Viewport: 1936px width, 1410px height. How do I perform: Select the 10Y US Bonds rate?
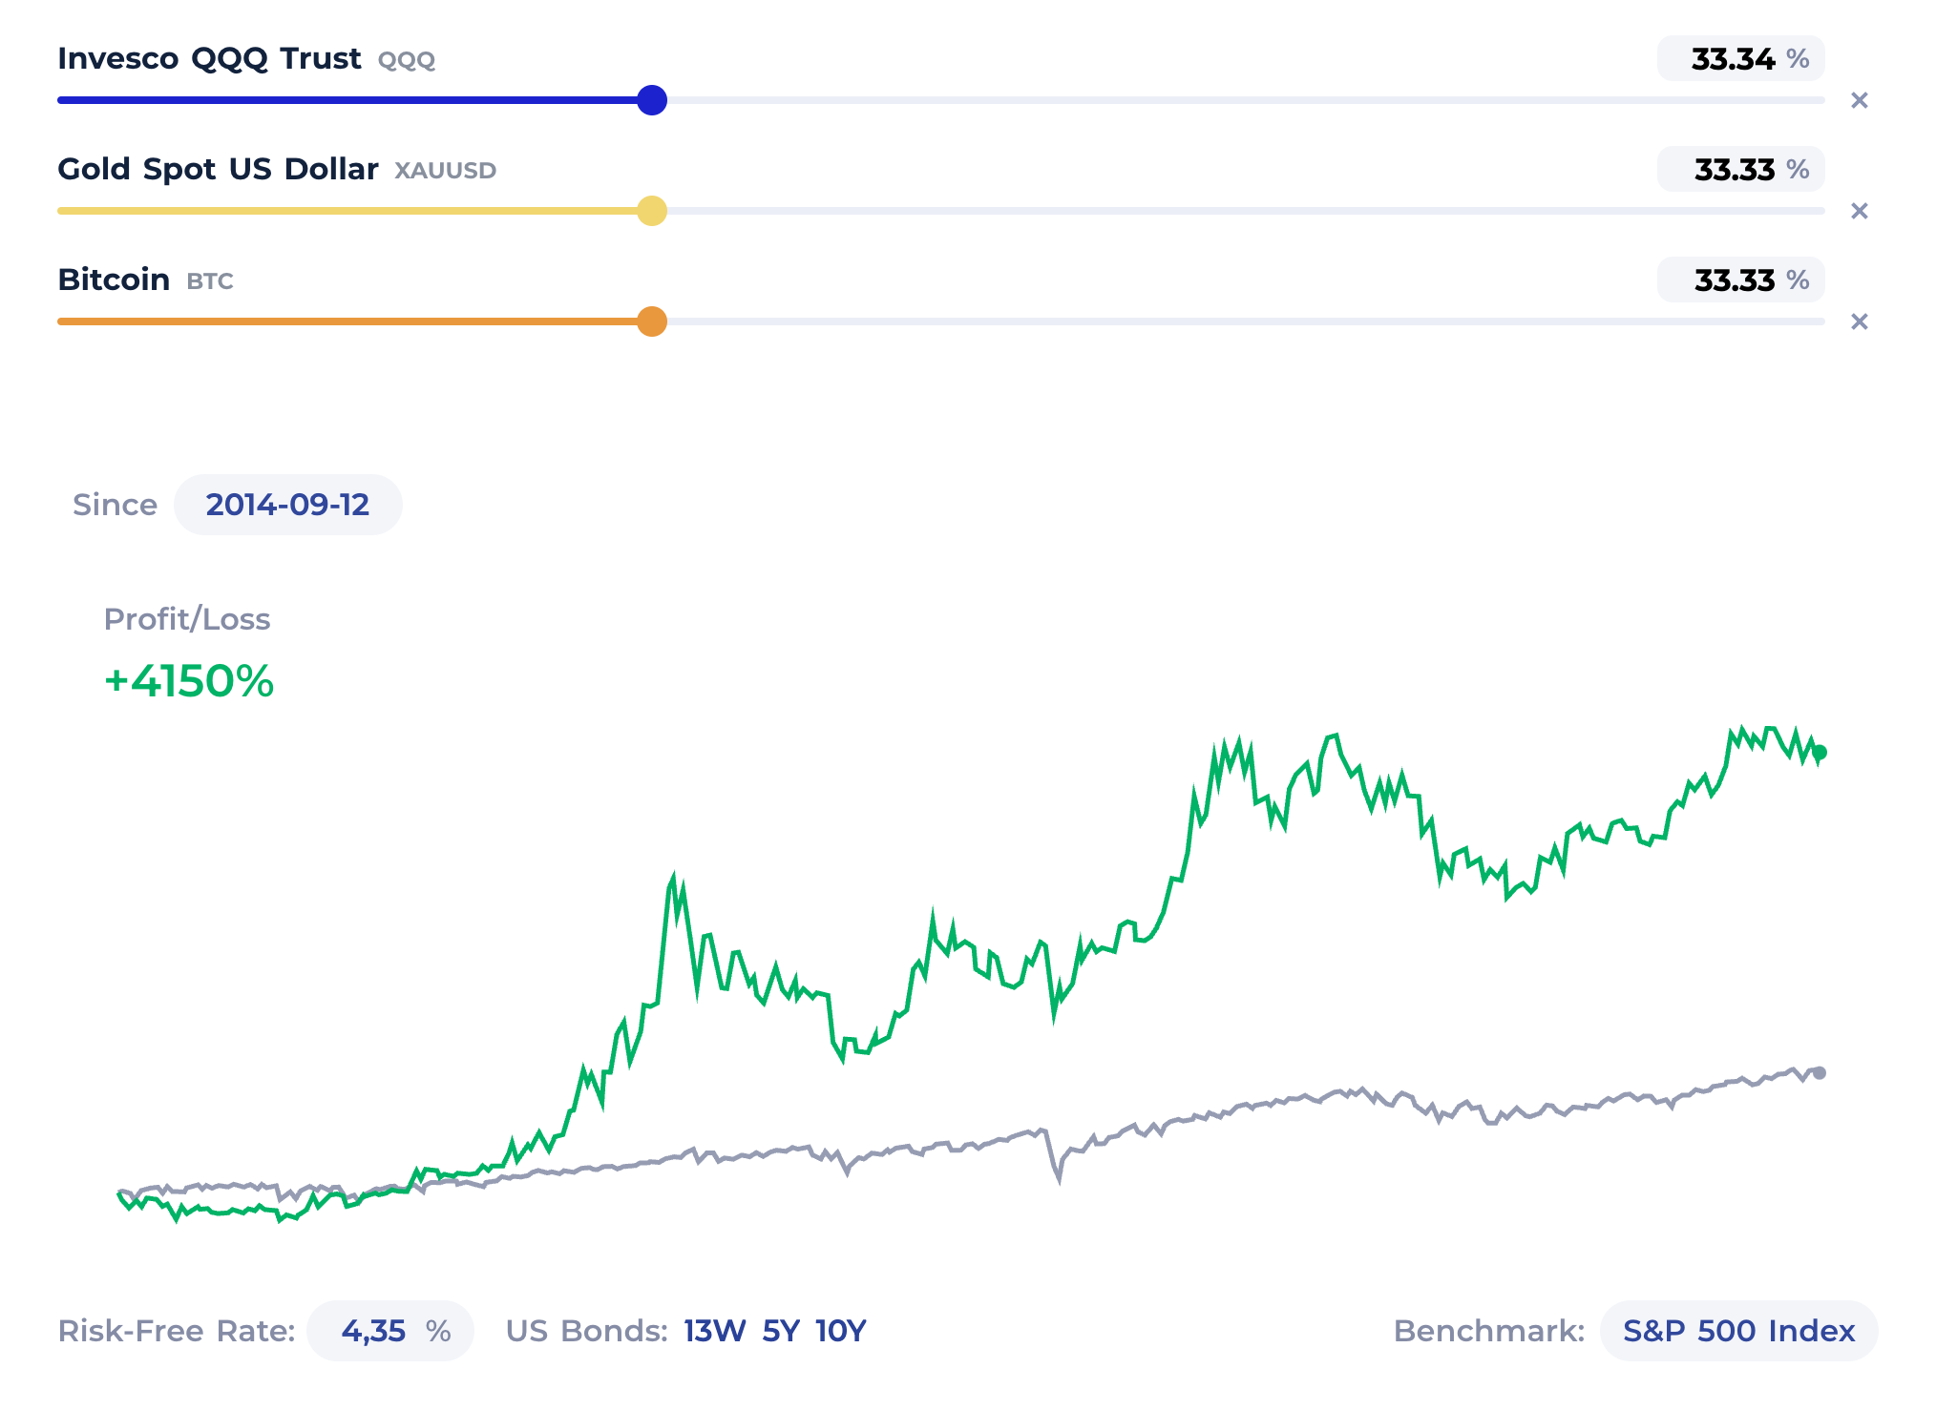pos(841,1331)
